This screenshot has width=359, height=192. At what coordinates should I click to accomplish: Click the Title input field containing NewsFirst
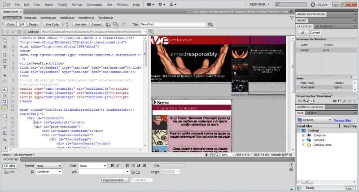click(173, 24)
